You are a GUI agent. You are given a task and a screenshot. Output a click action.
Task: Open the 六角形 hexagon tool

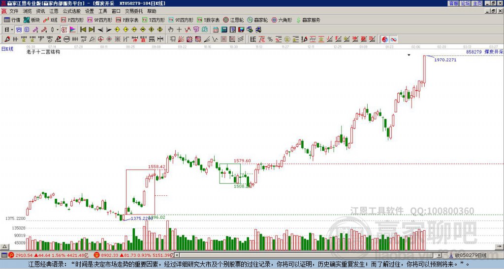[282, 20]
